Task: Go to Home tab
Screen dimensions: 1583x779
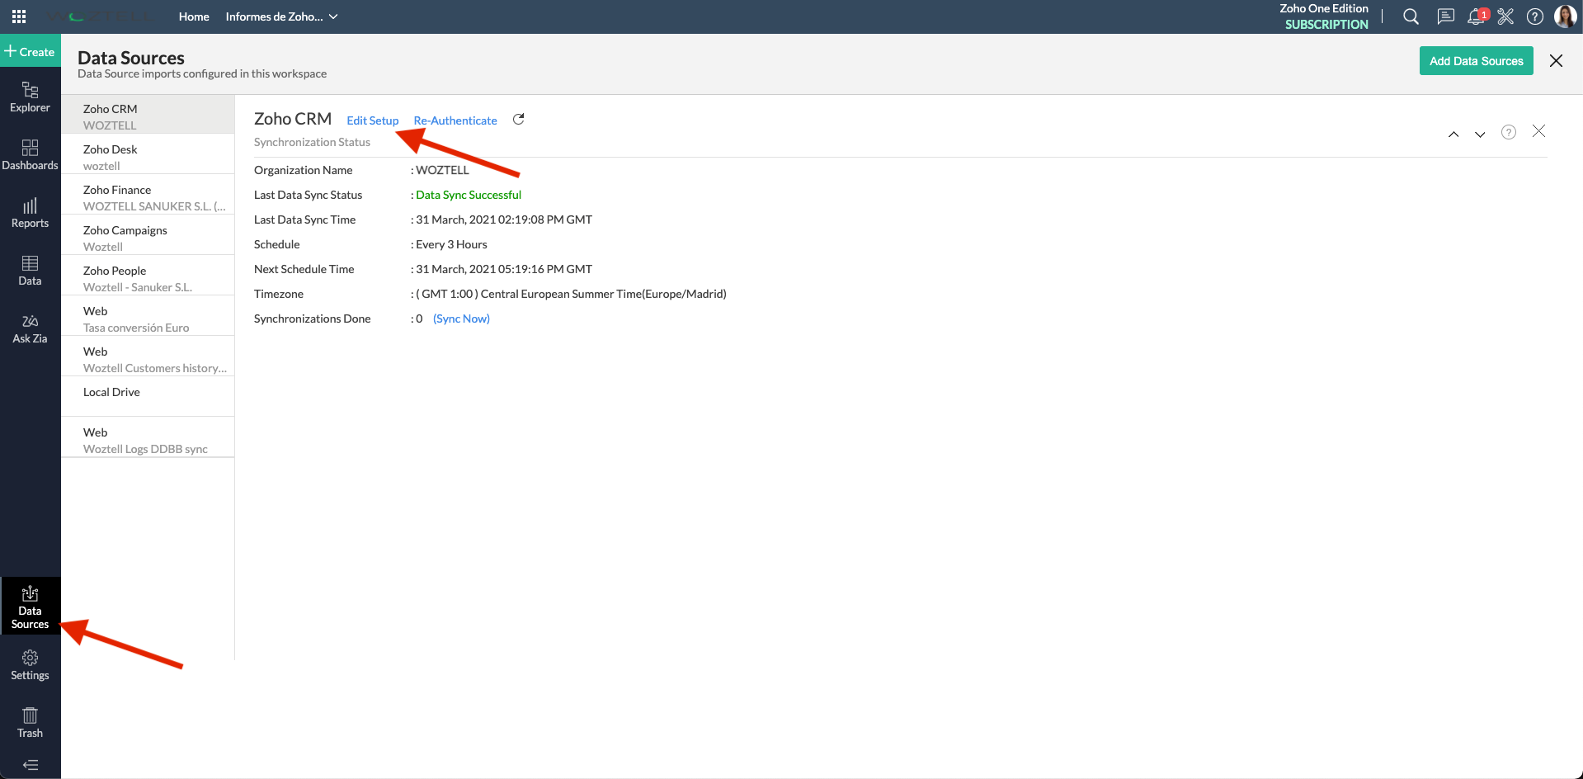Action: point(194,17)
